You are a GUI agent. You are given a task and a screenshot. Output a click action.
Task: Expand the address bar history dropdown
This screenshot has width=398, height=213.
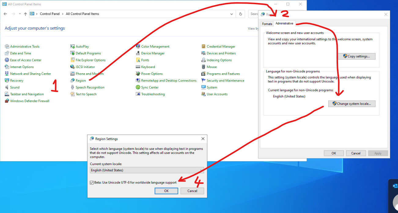(x=231, y=14)
